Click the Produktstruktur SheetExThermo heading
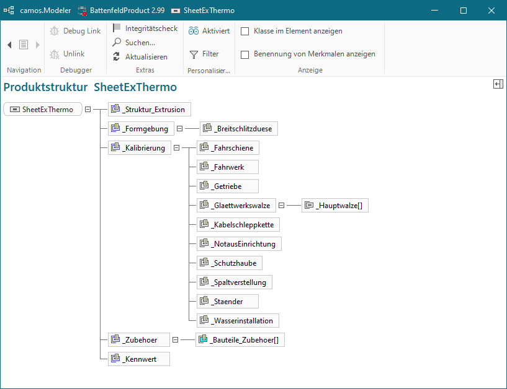 [90, 87]
